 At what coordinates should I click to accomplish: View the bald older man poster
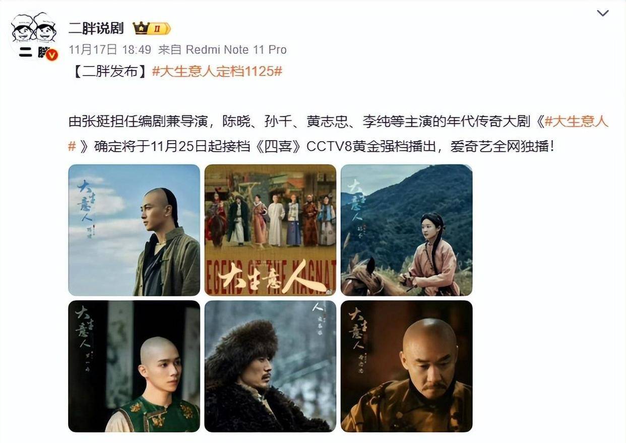pos(407,366)
